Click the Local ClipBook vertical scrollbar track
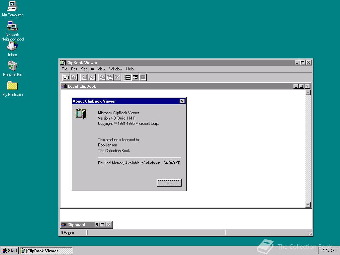340x255 pixels. pos(308,148)
